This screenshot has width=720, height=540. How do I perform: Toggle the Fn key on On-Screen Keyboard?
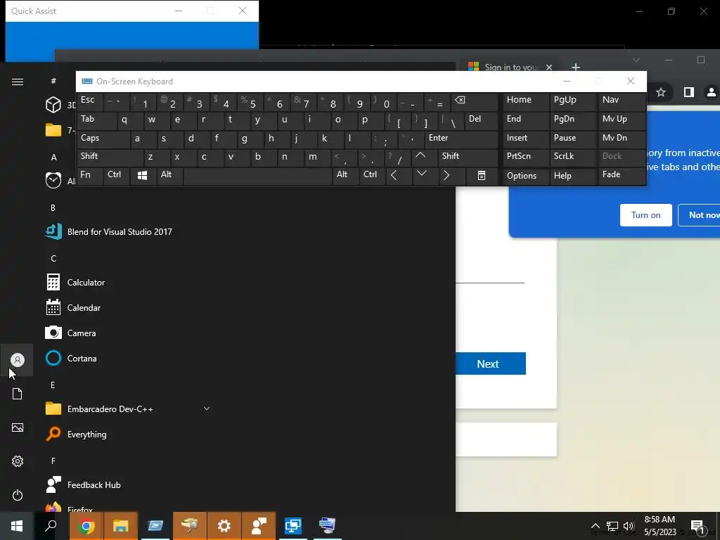pos(90,175)
